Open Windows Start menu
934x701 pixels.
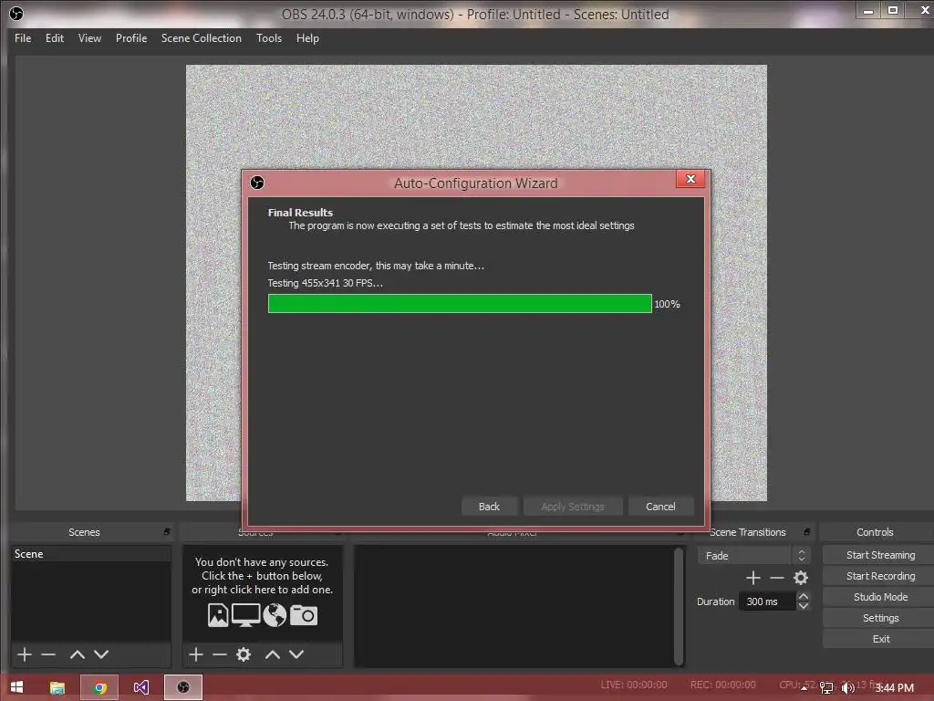16,687
